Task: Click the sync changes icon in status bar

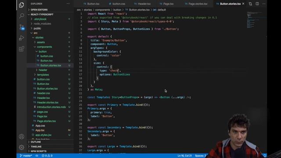Action: pos(37,156)
